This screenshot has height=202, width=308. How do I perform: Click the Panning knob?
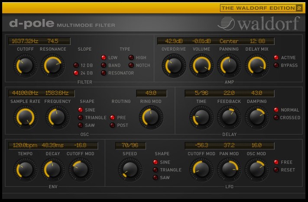pos(229,65)
